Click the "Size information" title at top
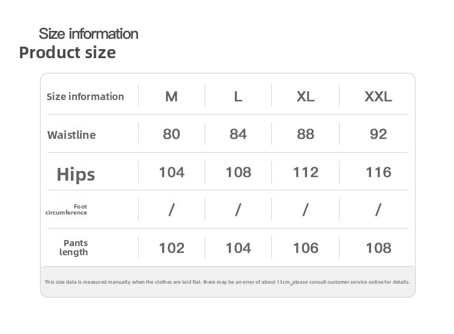The image size is (454, 334). (x=88, y=34)
